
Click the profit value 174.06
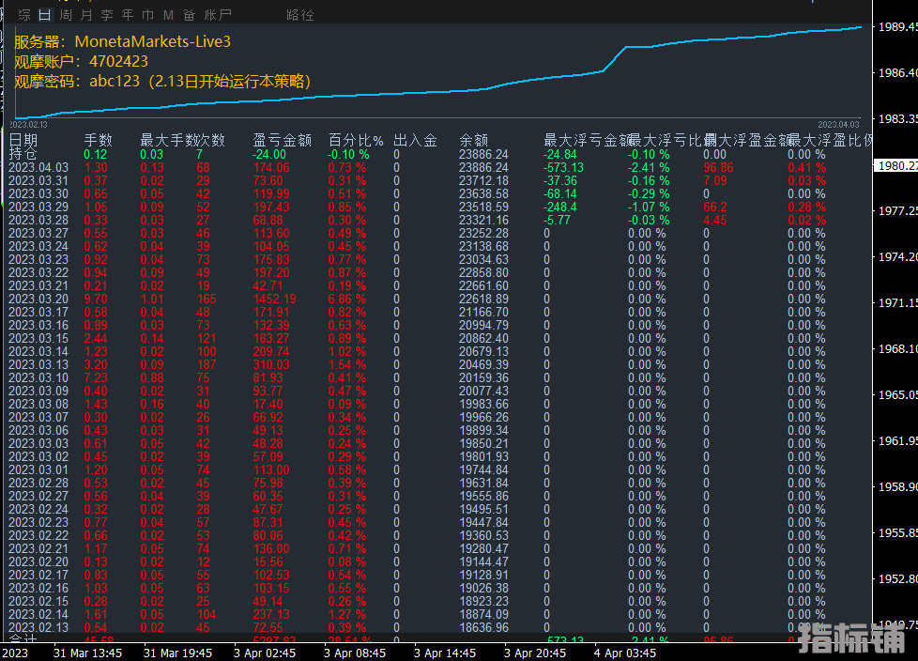pyautogui.click(x=271, y=167)
